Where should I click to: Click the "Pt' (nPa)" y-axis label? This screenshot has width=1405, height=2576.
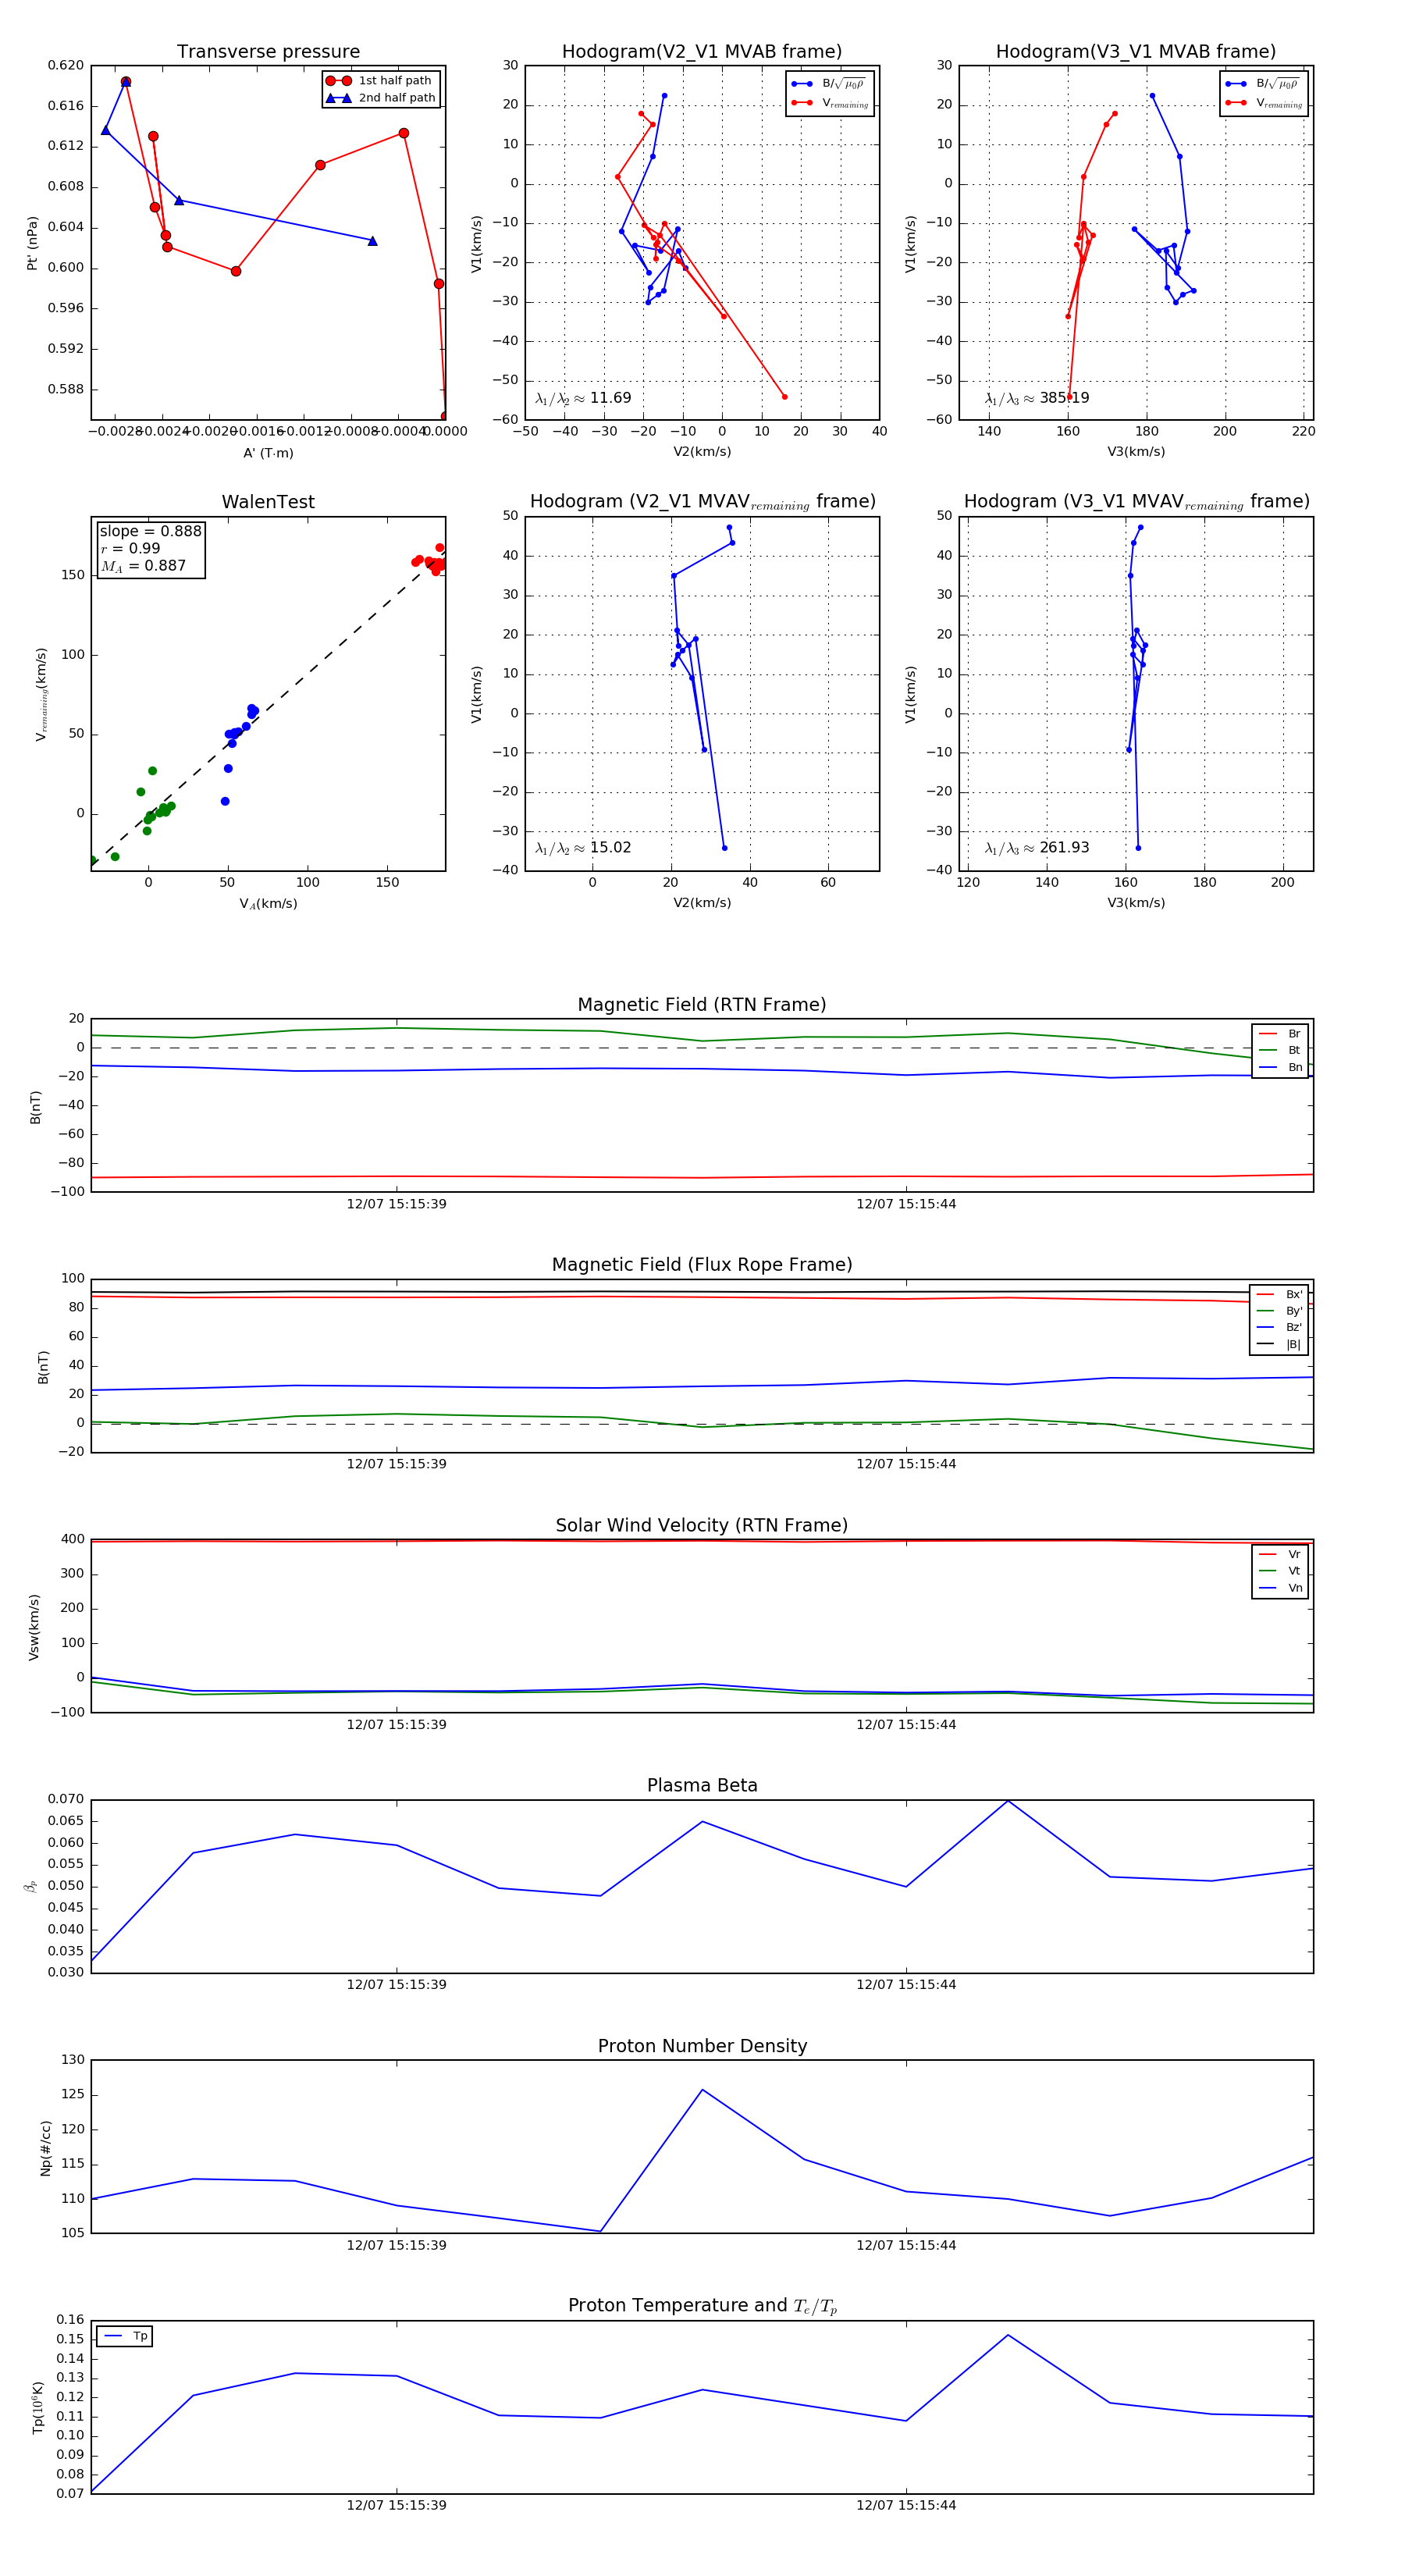(32, 243)
